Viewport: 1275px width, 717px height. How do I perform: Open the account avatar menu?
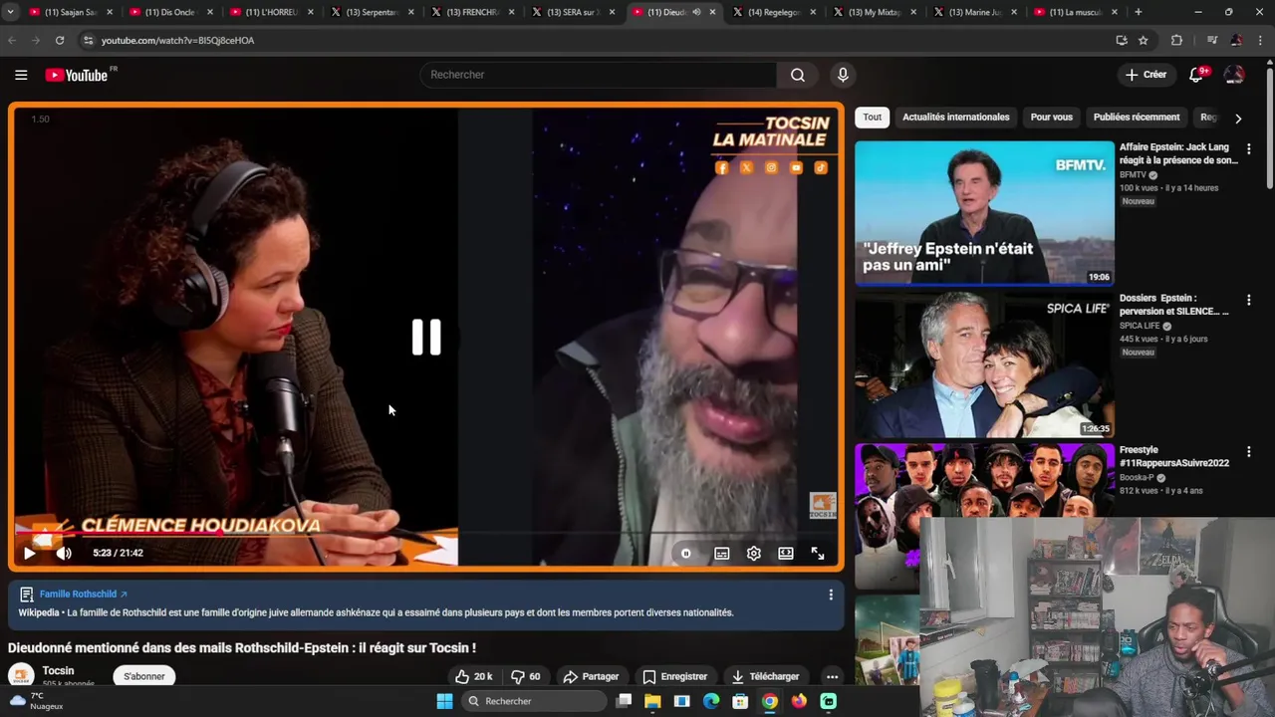pos(1234,75)
